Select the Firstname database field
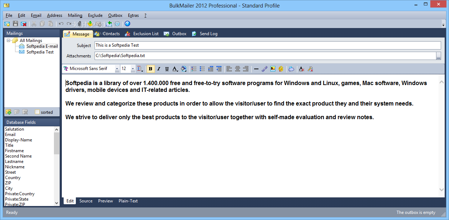The height and width of the screenshot is (220, 449). (x=14, y=151)
